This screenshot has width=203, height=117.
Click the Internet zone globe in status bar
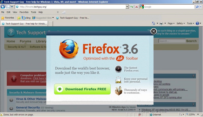coord(151,115)
